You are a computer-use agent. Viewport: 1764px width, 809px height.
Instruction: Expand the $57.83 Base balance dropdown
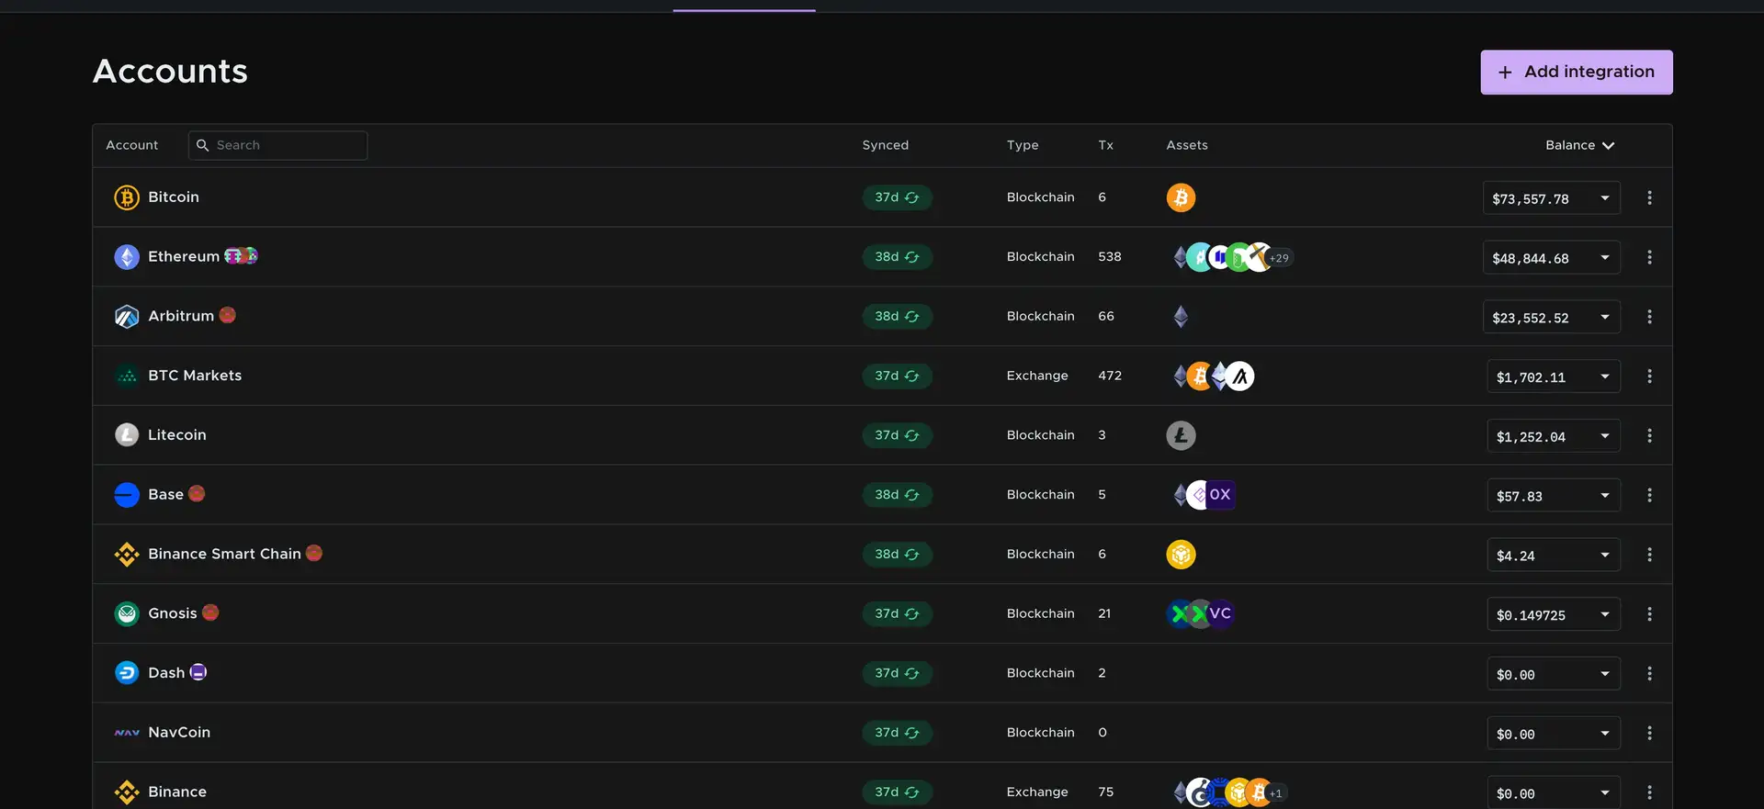[x=1604, y=496]
